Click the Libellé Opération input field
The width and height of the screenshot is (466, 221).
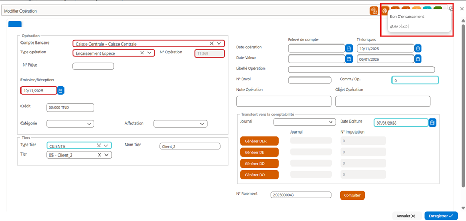(361, 70)
